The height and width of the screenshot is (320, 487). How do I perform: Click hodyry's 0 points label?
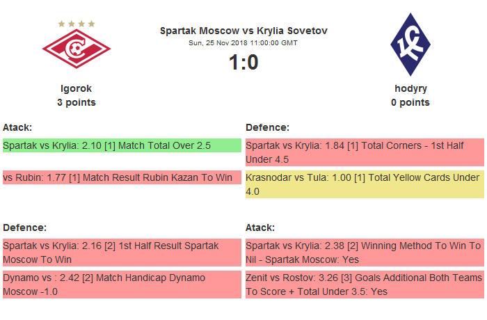(x=410, y=102)
